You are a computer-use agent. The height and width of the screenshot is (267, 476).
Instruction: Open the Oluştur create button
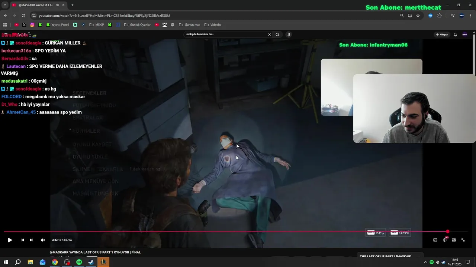442,34
